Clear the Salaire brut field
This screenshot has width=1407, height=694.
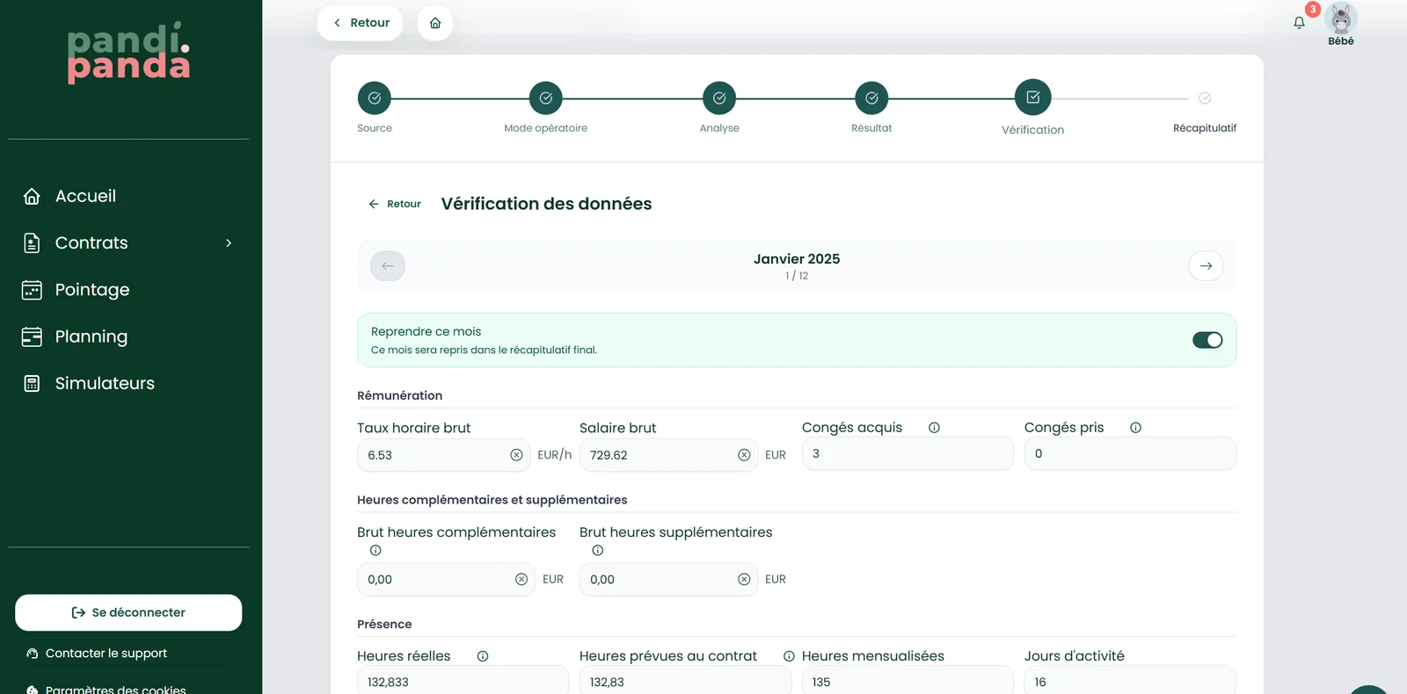tap(744, 455)
